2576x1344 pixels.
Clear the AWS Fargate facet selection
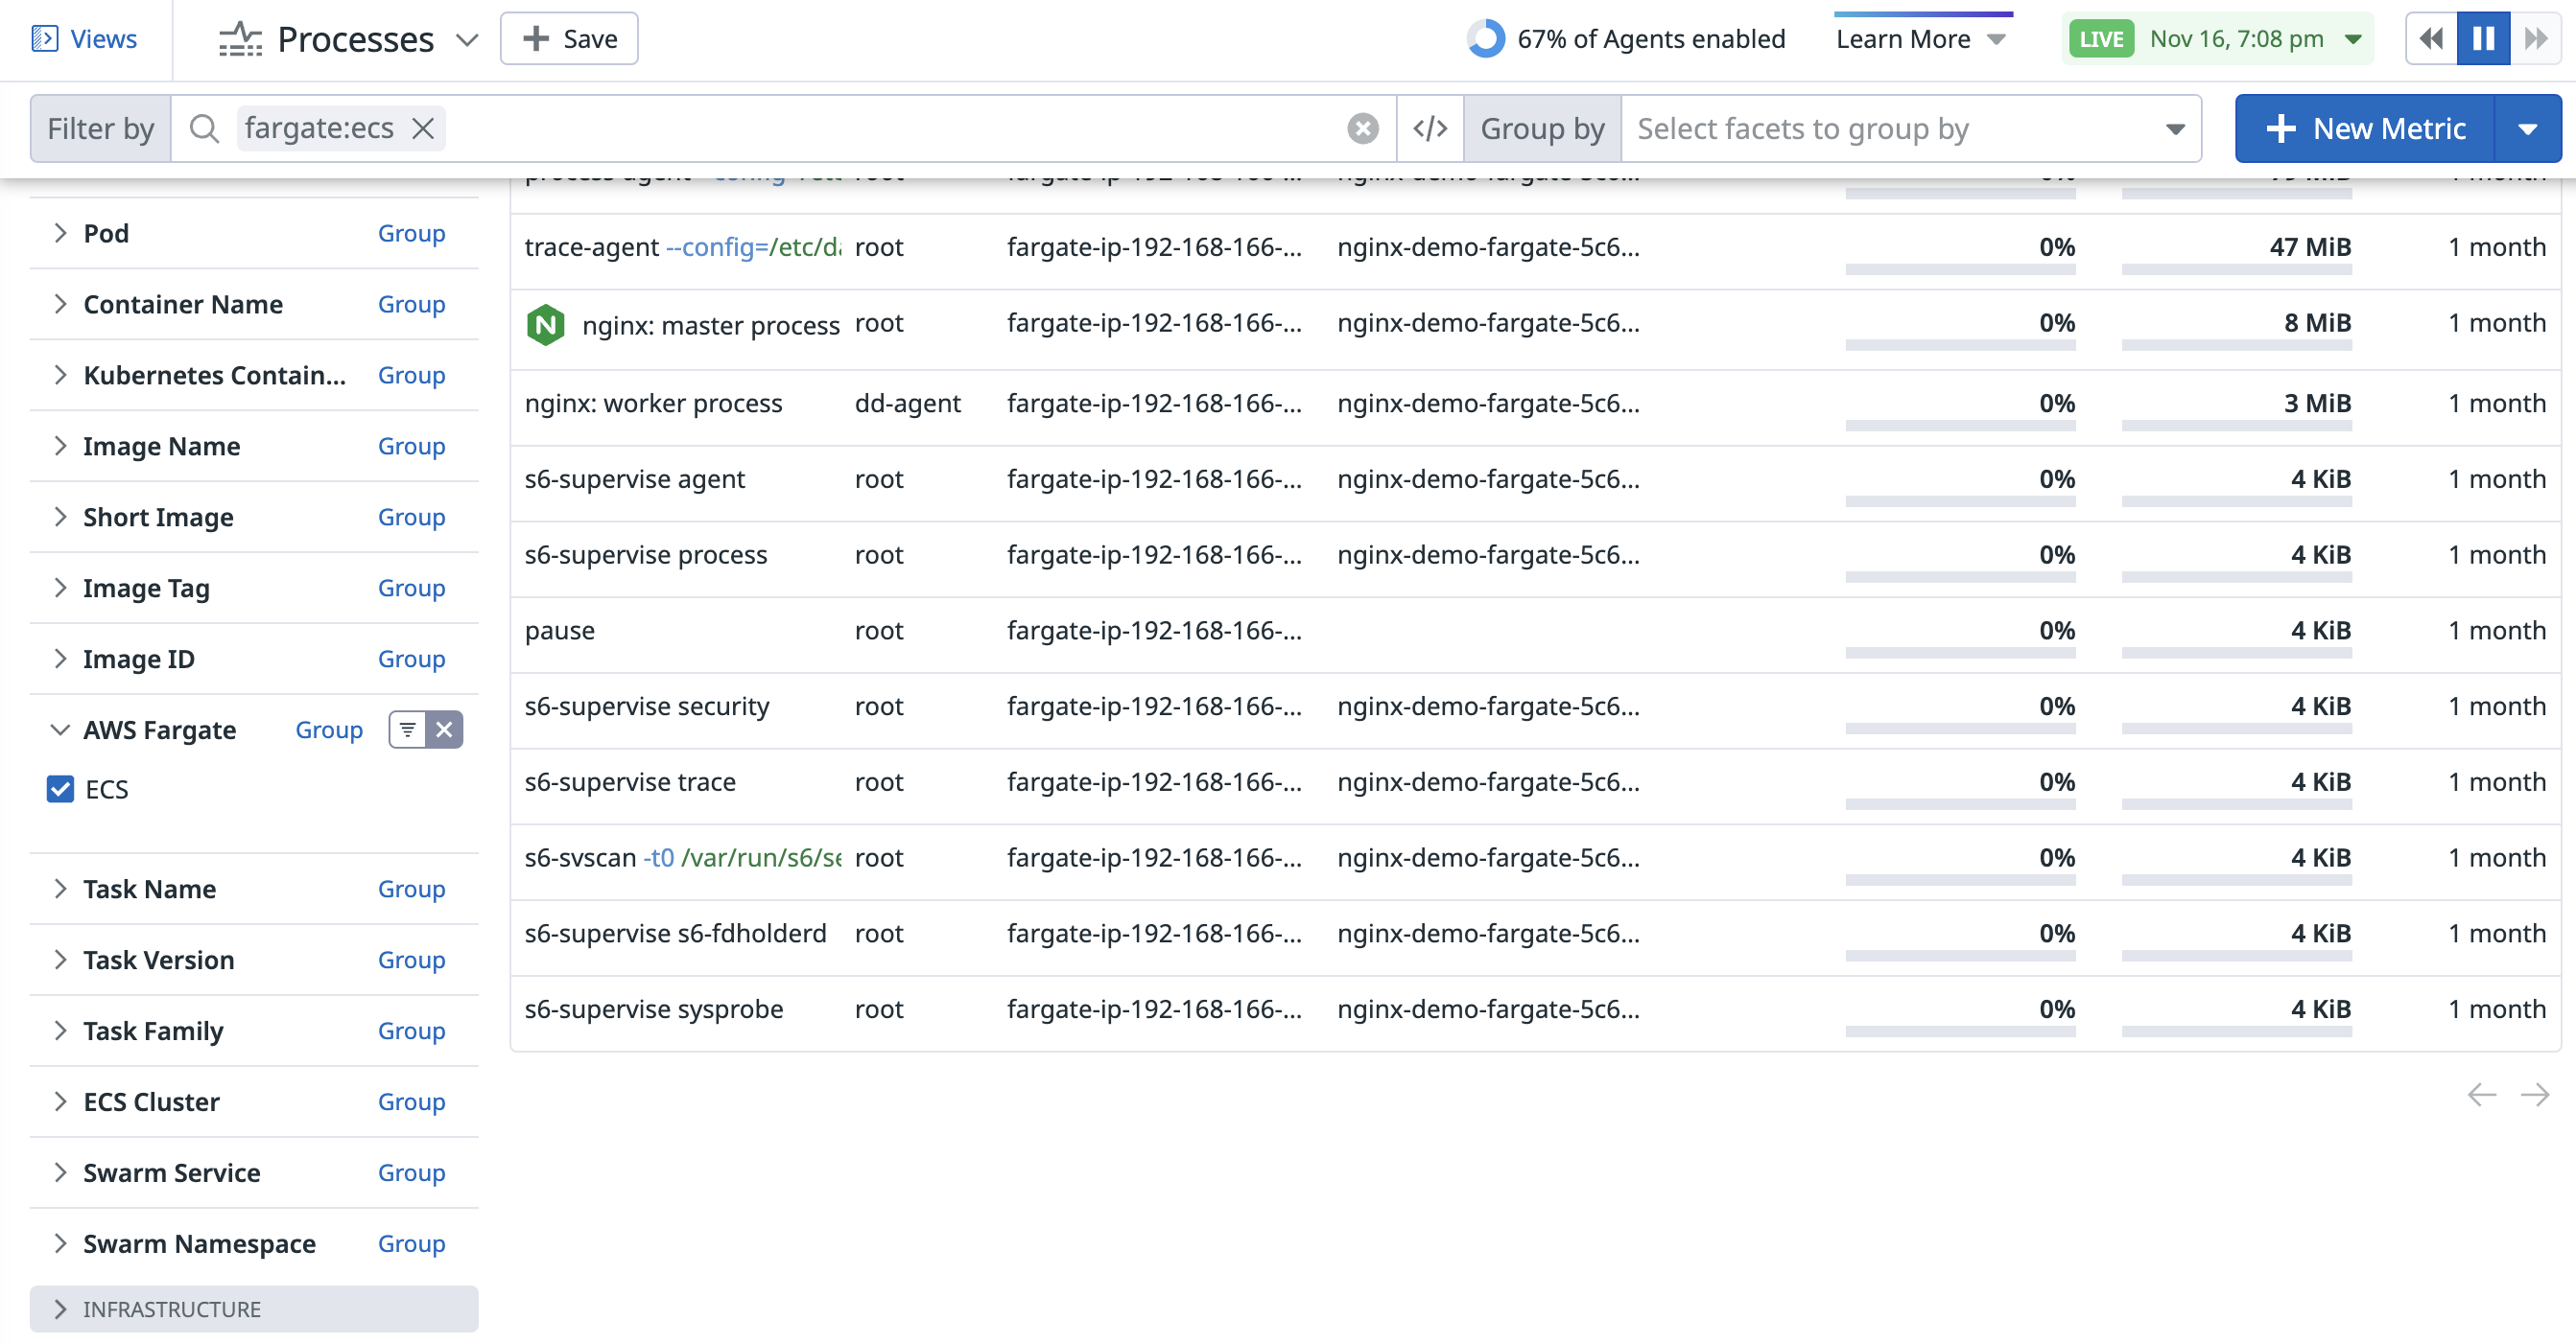444,730
